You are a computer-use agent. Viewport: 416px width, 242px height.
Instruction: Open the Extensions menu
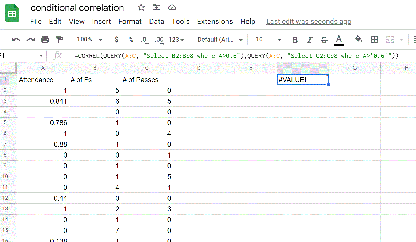215,21
